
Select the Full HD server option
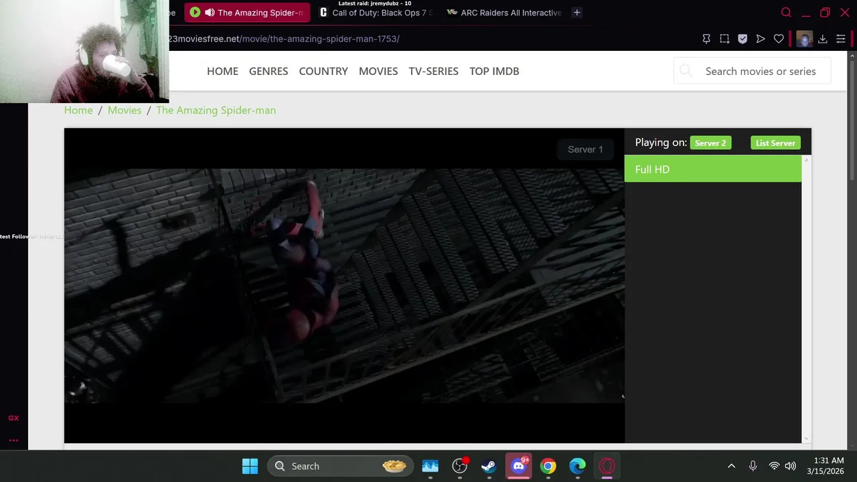tap(712, 169)
